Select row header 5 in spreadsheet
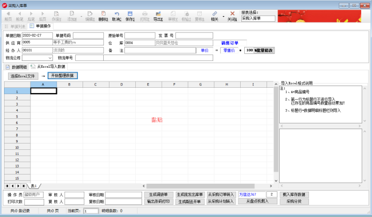The height and width of the screenshot is (217, 372). tap(17, 117)
